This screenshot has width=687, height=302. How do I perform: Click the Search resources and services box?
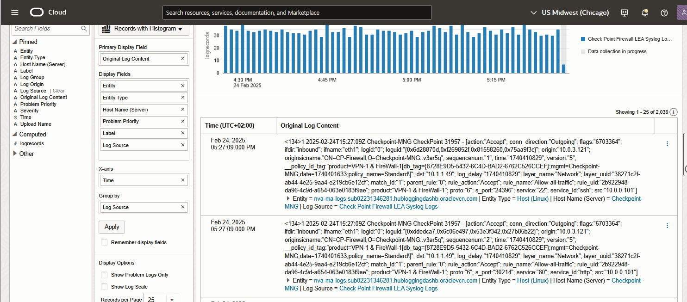(x=297, y=12)
